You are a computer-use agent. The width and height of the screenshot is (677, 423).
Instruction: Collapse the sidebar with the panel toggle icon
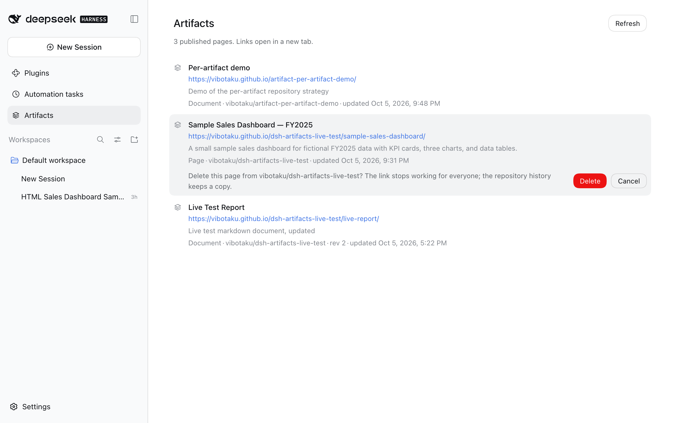pos(134,19)
